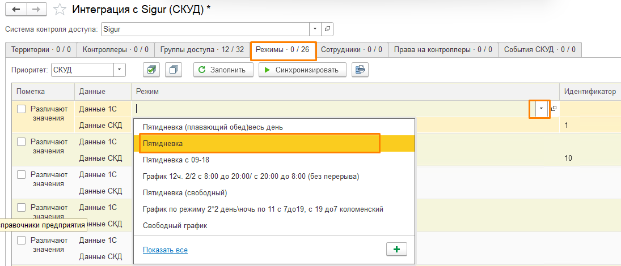
Task: Select Пятидневка с 09-18 from list
Action: [x=176, y=160]
